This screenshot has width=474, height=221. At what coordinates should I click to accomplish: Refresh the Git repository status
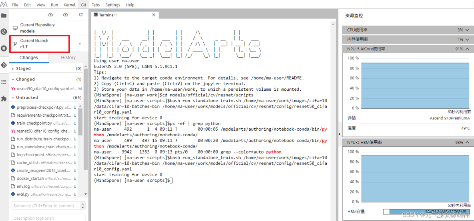(x=80, y=14)
